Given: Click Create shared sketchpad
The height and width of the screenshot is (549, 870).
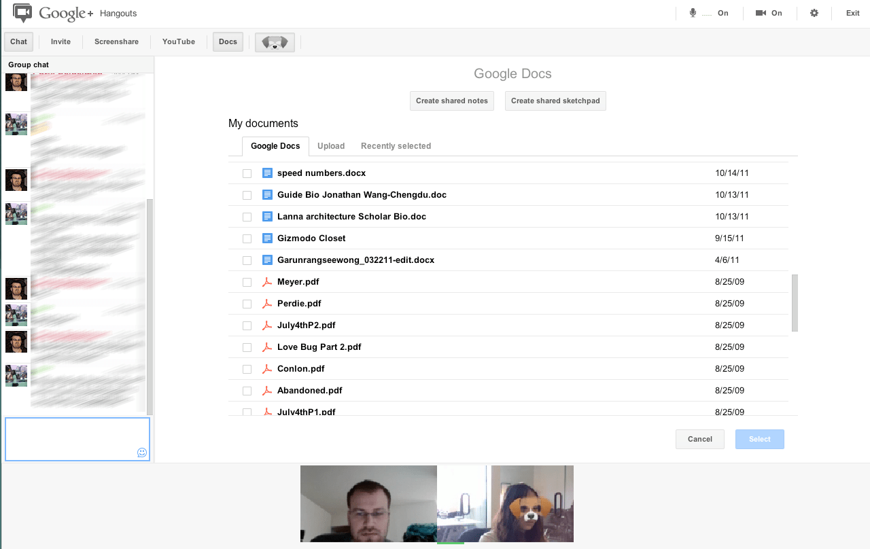Looking at the screenshot, I should (555, 101).
